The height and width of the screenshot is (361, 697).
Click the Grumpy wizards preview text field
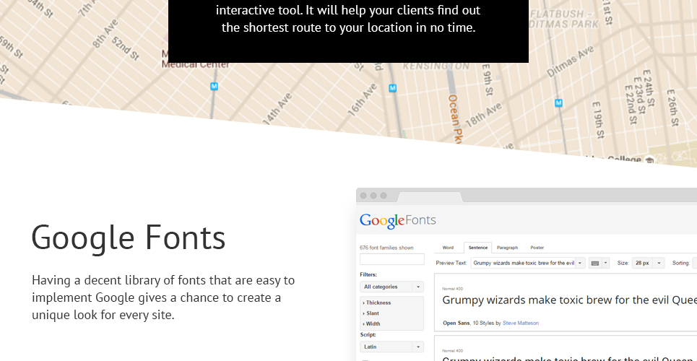tap(523, 264)
